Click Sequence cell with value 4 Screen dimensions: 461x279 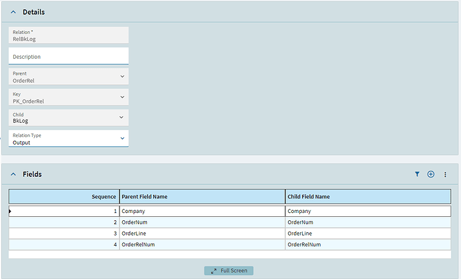(x=64, y=245)
